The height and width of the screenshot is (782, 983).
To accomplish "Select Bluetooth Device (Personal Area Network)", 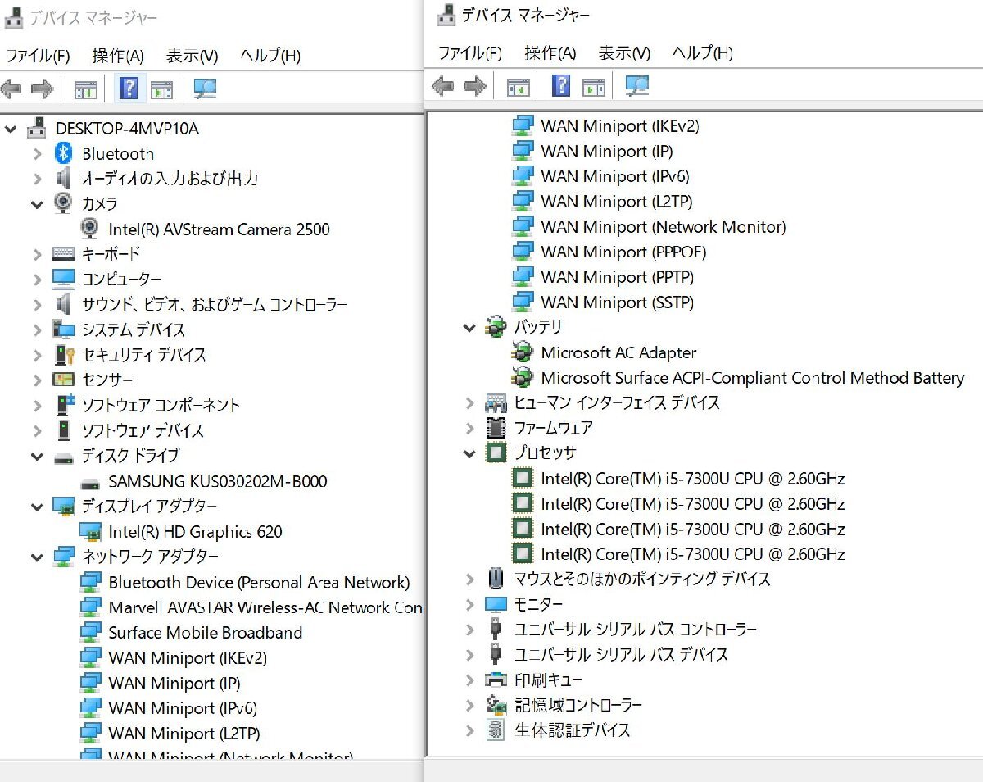I will click(259, 583).
